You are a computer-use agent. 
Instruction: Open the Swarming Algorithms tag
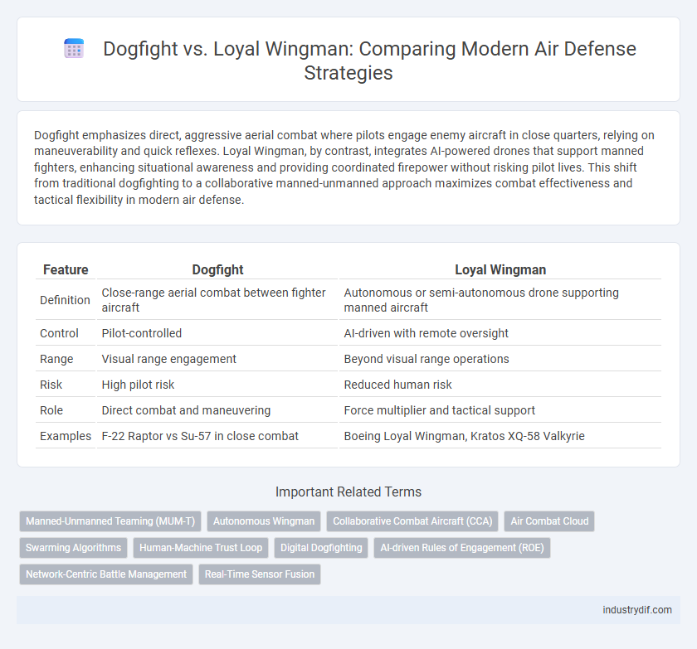(x=73, y=548)
